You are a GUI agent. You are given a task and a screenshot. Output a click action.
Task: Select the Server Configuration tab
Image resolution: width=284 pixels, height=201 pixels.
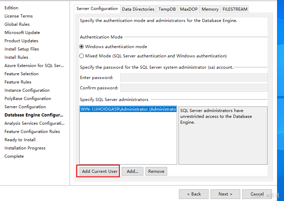[97, 9]
